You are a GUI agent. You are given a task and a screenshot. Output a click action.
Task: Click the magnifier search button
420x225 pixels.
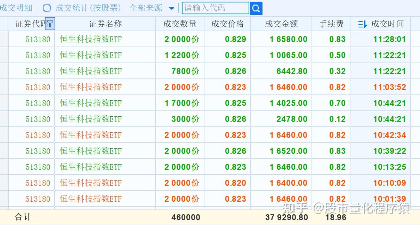[256, 8]
